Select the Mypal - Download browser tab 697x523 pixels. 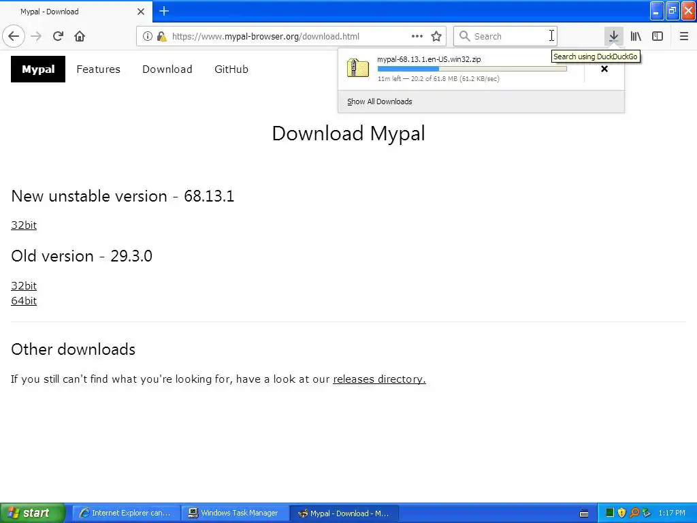point(76,12)
